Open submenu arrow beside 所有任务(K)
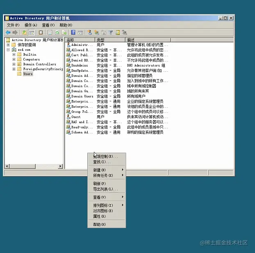The width and height of the screenshot is (255, 253). point(123,175)
